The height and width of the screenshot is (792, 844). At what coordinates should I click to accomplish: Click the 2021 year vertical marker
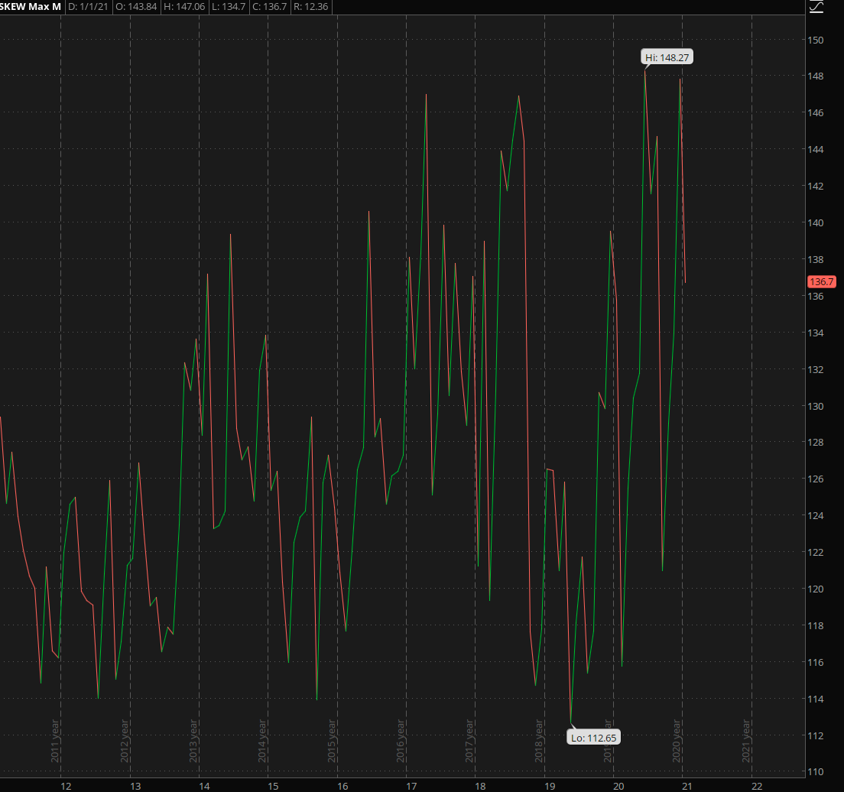click(x=746, y=742)
